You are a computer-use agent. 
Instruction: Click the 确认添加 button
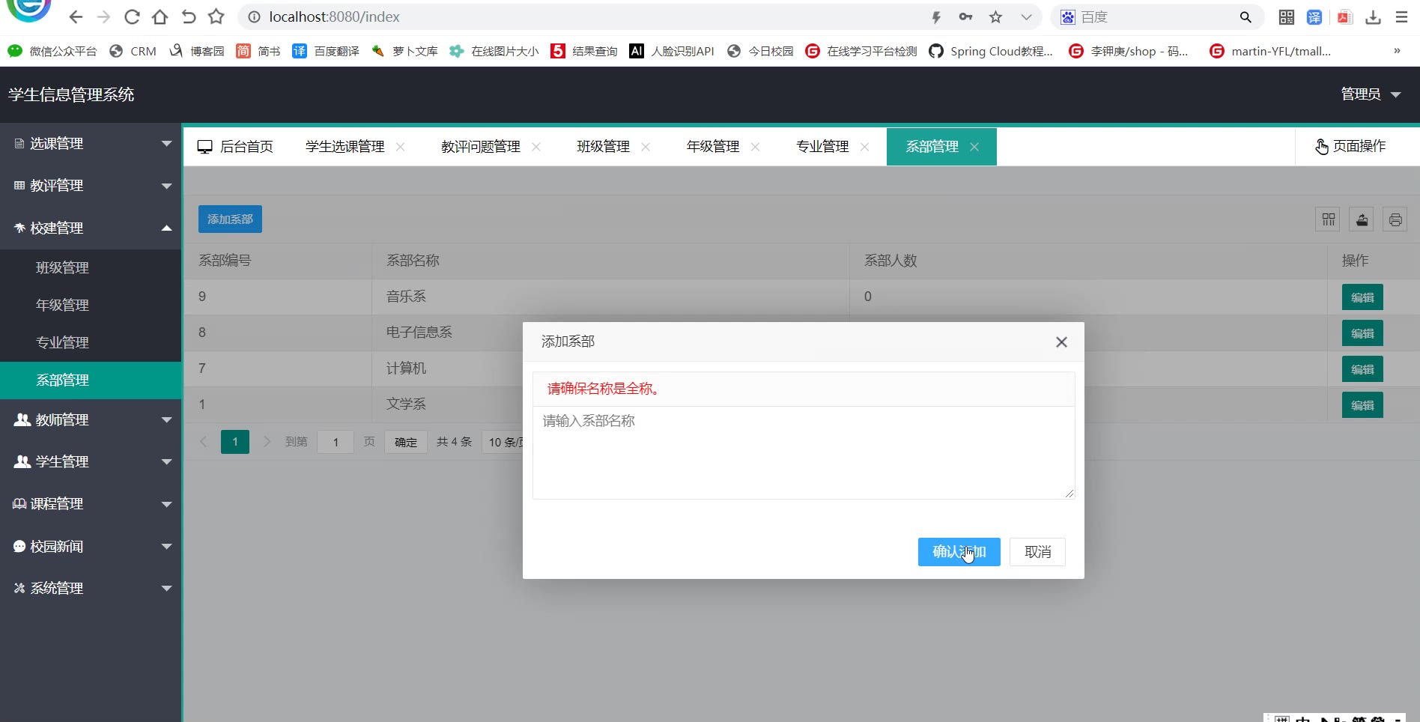[959, 552]
